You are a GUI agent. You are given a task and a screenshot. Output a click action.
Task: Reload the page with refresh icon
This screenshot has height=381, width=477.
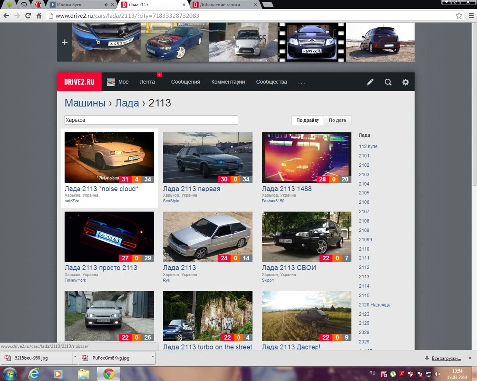pyautogui.click(x=28, y=16)
